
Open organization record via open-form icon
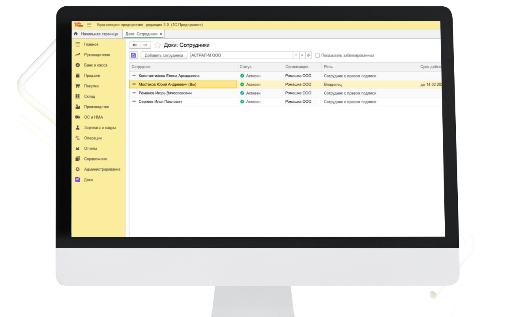pos(309,56)
